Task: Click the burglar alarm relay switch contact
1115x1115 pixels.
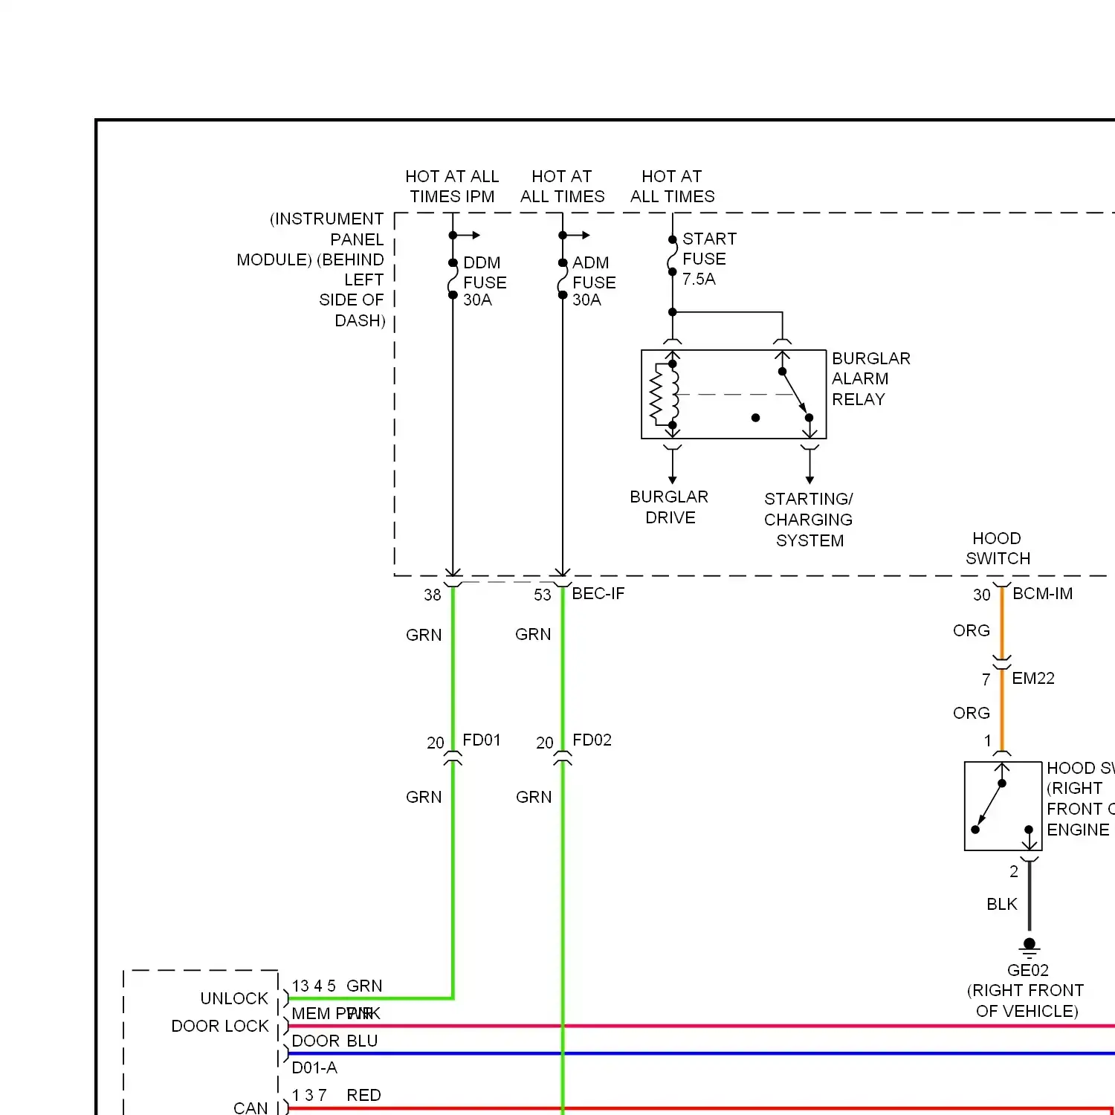Action: coord(795,395)
